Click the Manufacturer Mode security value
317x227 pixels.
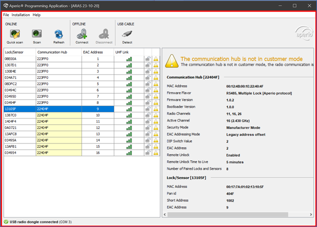click(243, 128)
